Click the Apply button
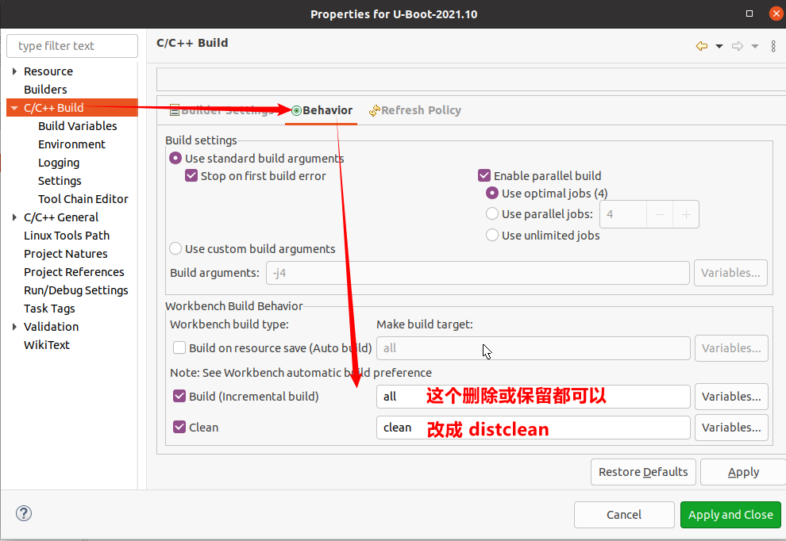Screen dimensions: 786x541 click(x=743, y=472)
